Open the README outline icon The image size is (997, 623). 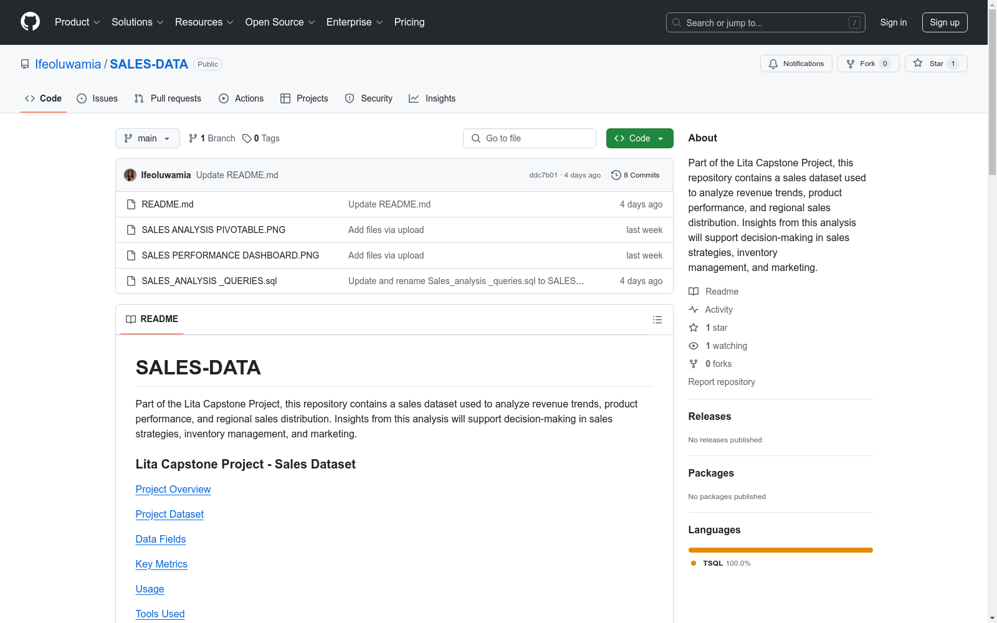(657, 320)
